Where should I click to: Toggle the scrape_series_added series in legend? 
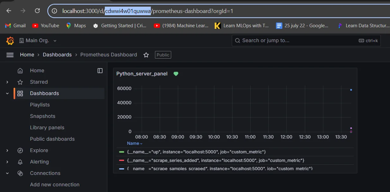pos(216,161)
